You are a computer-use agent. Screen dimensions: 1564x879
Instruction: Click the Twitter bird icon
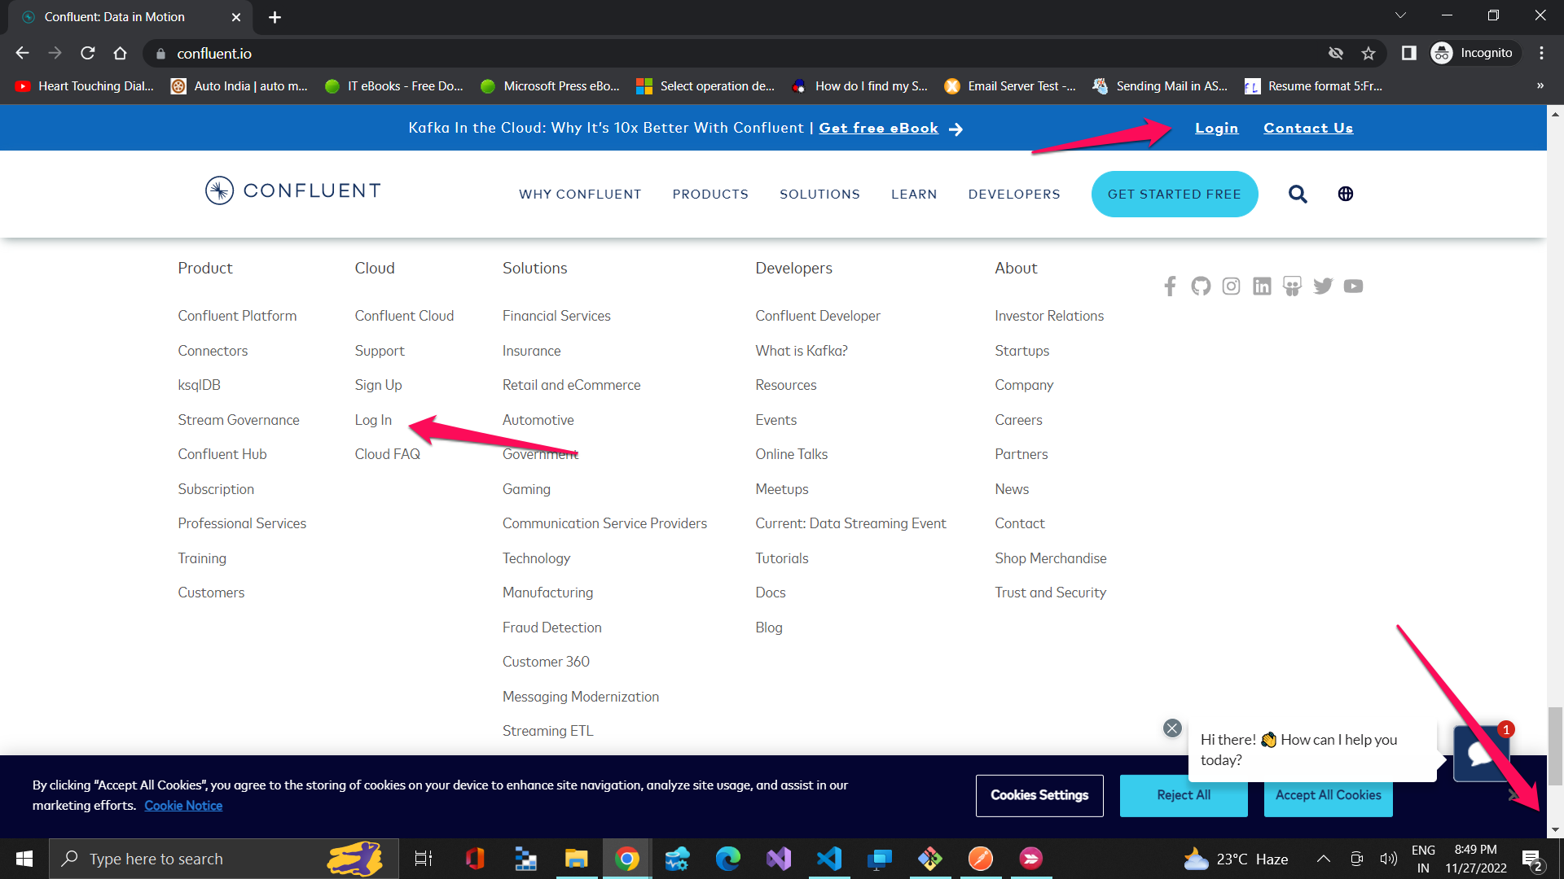(1323, 286)
